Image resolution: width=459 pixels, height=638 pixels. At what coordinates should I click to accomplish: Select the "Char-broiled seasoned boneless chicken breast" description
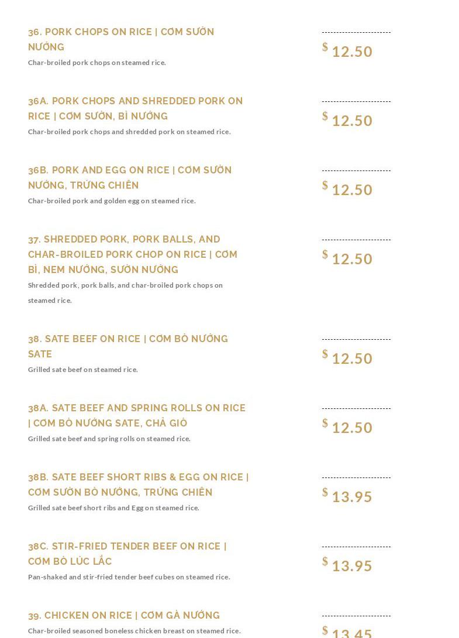(x=134, y=631)
